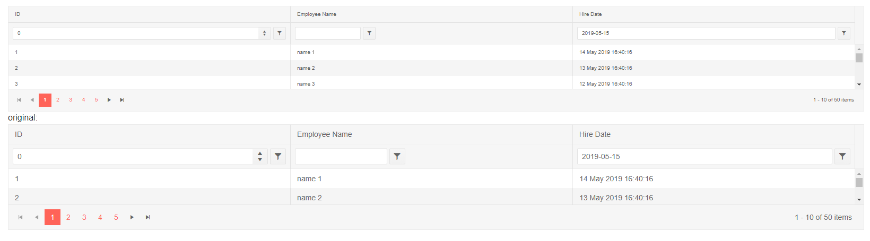Focus Employee Name filter input in original grid
The width and height of the screenshot is (870, 241).
[x=341, y=156]
